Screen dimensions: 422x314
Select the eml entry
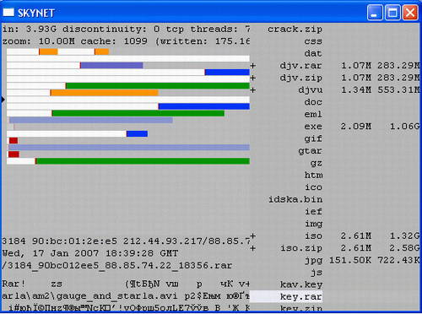click(313, 114)
